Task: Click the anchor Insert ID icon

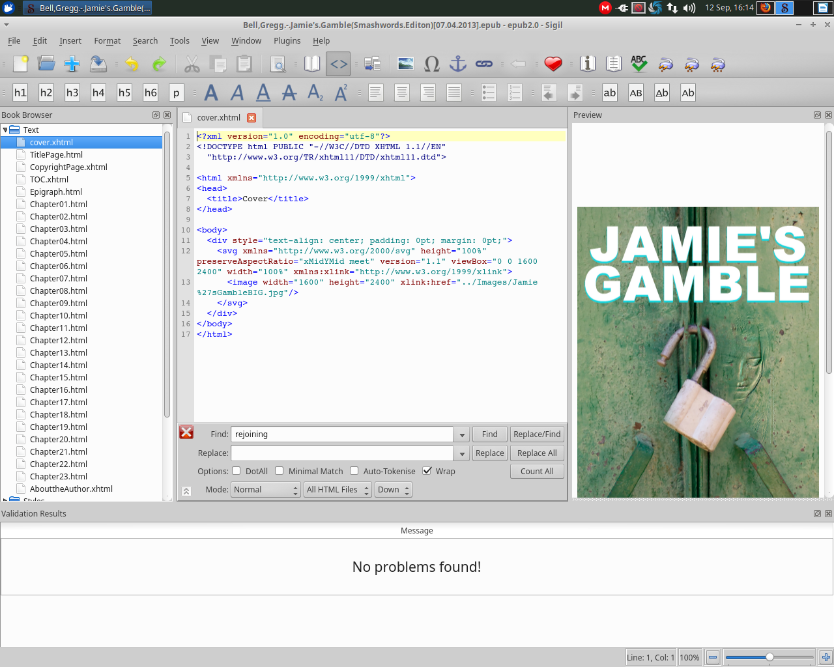Action: [458, 64]
